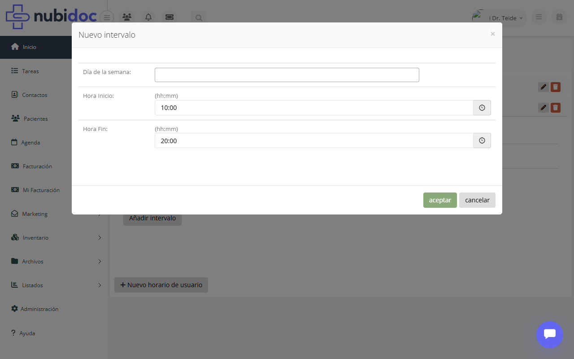
Task: Click the Agenda calendar icon in sidebar
Action: [x=14, y=142]
